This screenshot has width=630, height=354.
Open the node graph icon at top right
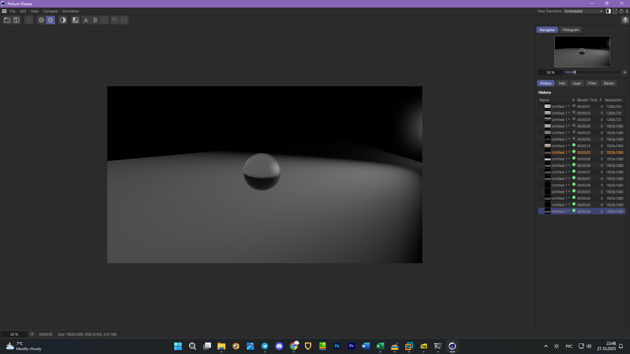click(x=625, y=20)
